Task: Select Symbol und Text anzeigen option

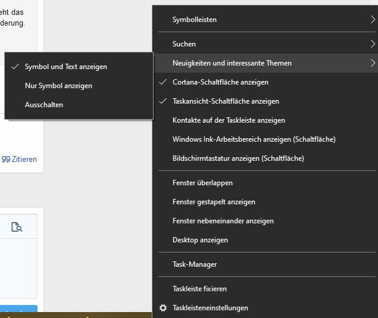Action: tap(65, 67)
